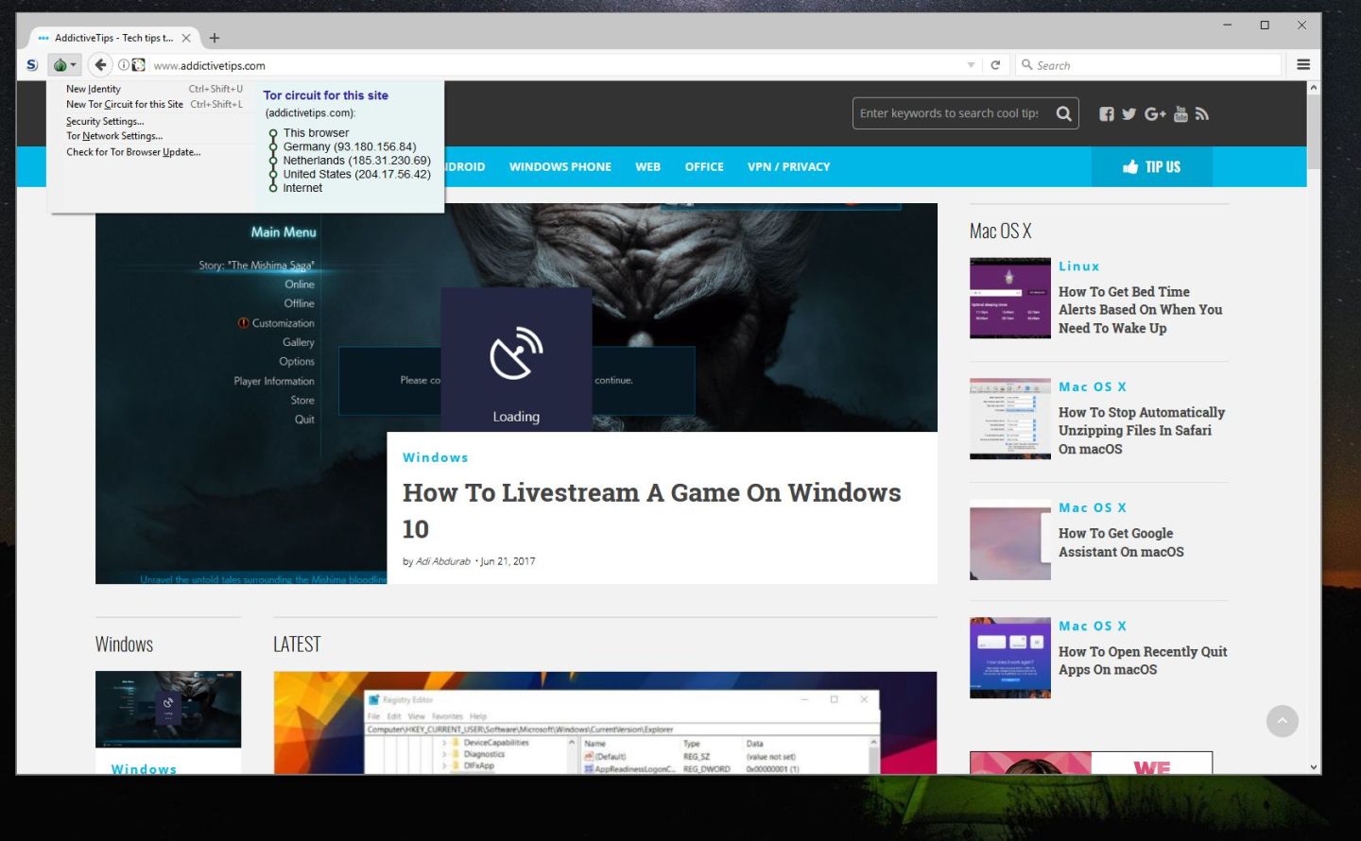Click the scroll-to-top circle arrow
Viewport: 1361px width, 841px height.
click(x=1283, y=721)
